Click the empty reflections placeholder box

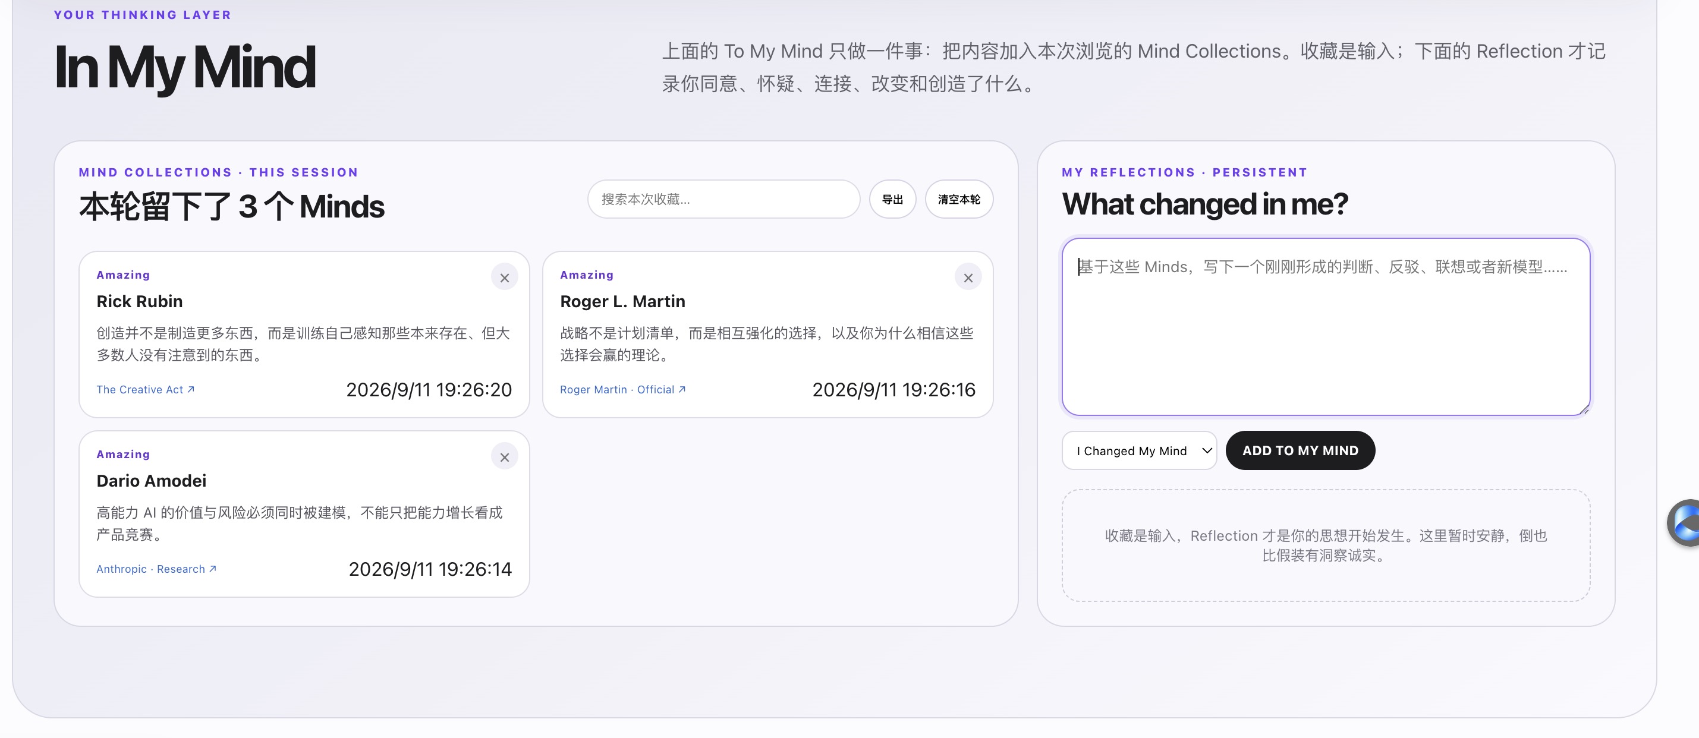(1326, 545)
